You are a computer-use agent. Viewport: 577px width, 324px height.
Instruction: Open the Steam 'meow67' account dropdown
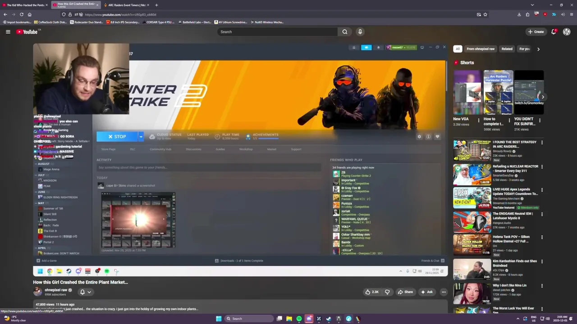click(x=401, y=47)
